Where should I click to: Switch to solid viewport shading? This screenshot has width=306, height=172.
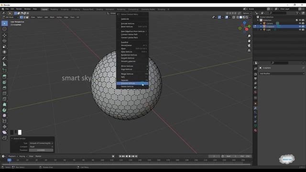pyautogui.click(x=241, y=17)
